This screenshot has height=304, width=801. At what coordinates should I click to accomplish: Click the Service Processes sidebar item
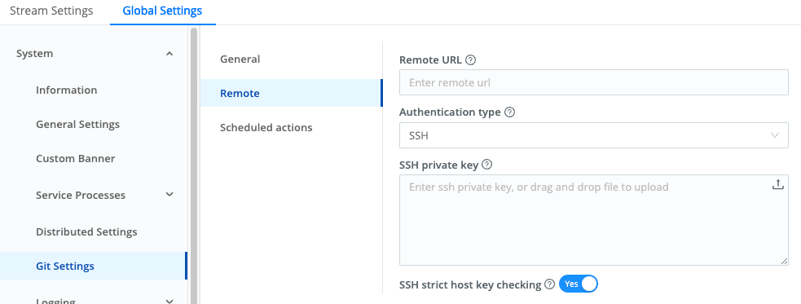click(81, 195)
